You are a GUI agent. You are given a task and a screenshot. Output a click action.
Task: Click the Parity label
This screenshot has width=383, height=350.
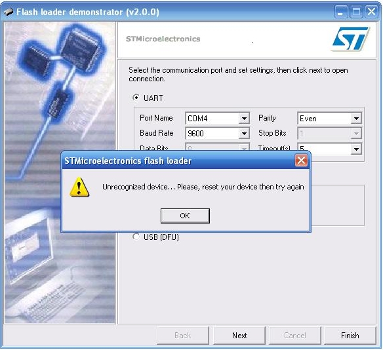pyautogui.click(x=267, y=118)
